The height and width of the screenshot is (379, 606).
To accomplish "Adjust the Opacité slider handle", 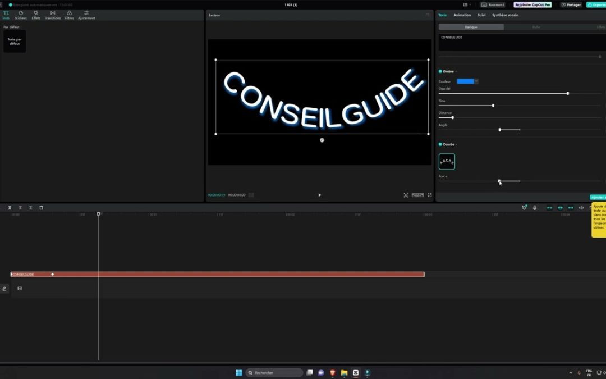I will coord(568,94).
